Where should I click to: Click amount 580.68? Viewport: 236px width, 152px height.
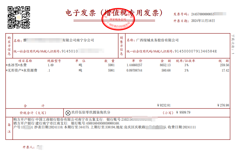[x=166, y=70]
